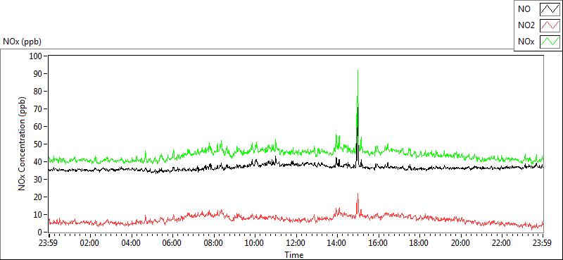
Task: Click the 20:00 time axis marker
Action: (461, 243)
